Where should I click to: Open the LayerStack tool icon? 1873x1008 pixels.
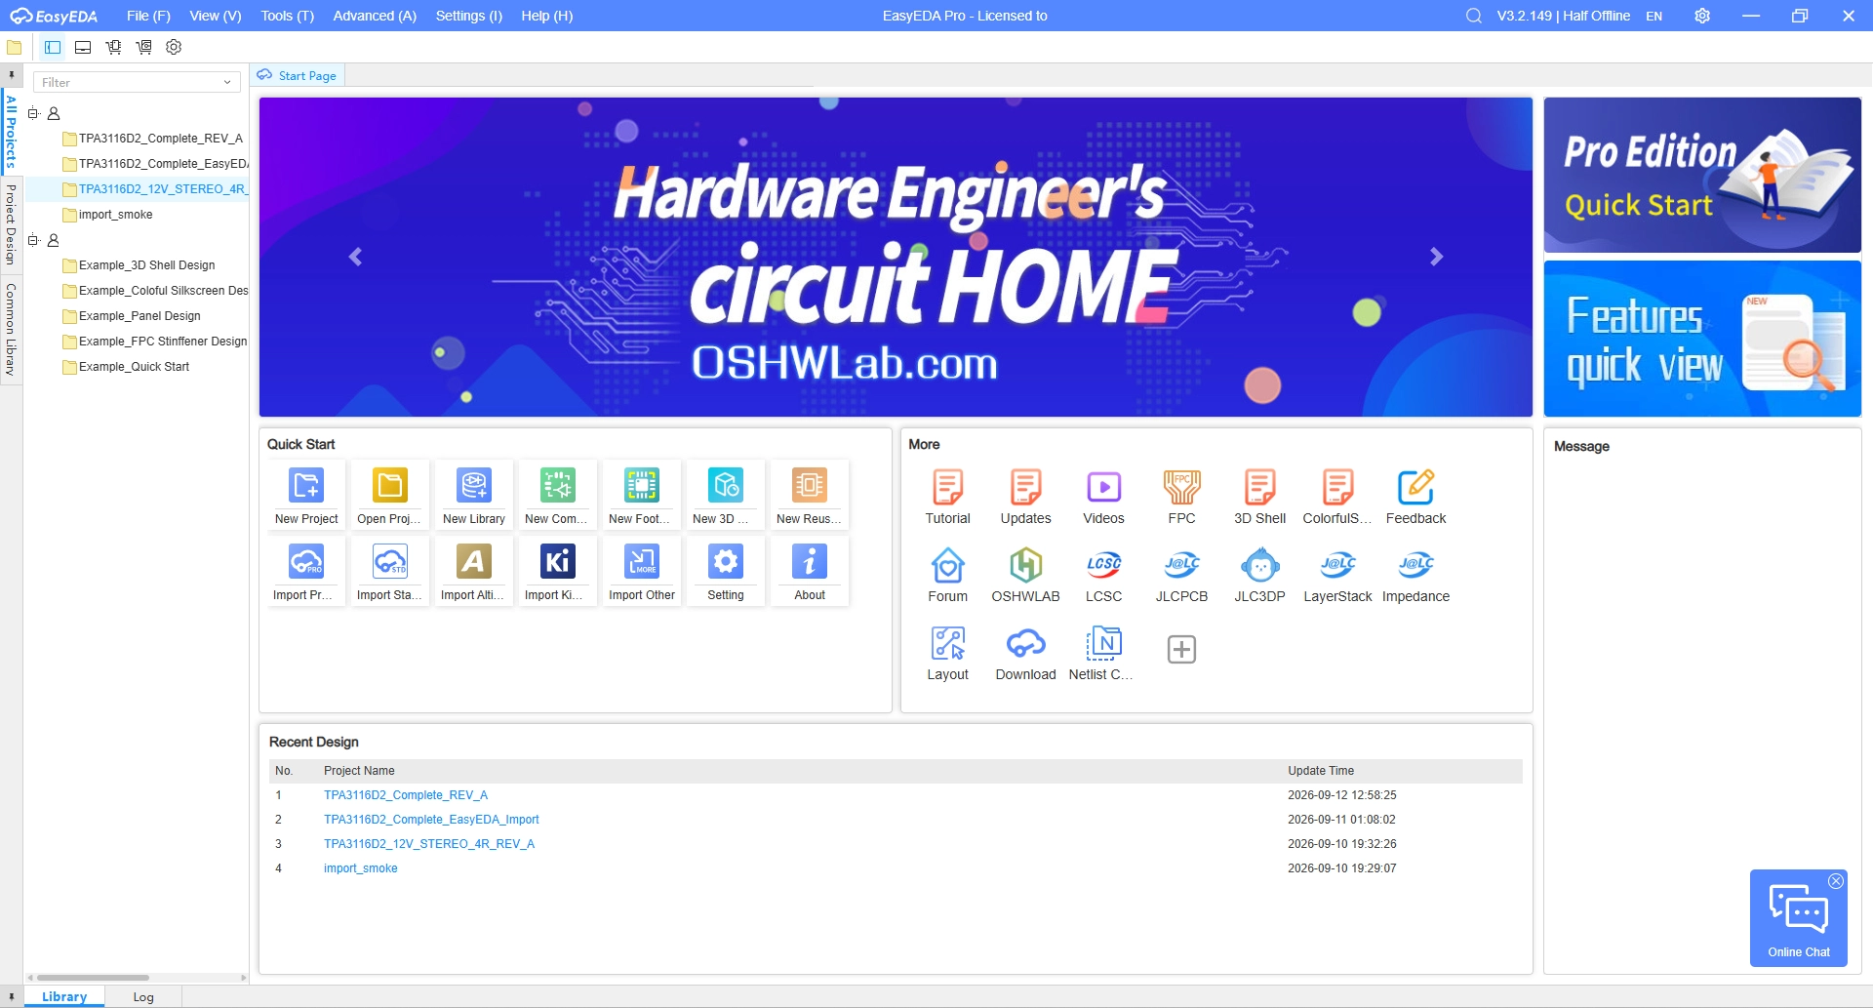(1338, 565)
